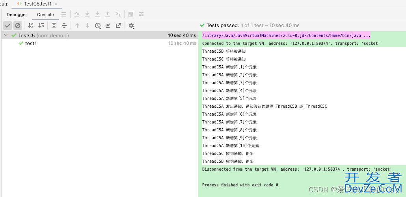Click Step Out icon
Viewport: 406px width, 197px height.
(x=108, y=14)
